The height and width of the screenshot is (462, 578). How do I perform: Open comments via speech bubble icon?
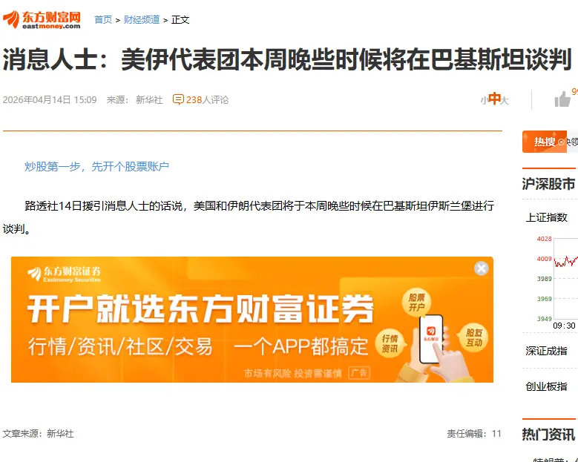pos(178,99)
